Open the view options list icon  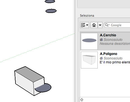coord(83,25)
